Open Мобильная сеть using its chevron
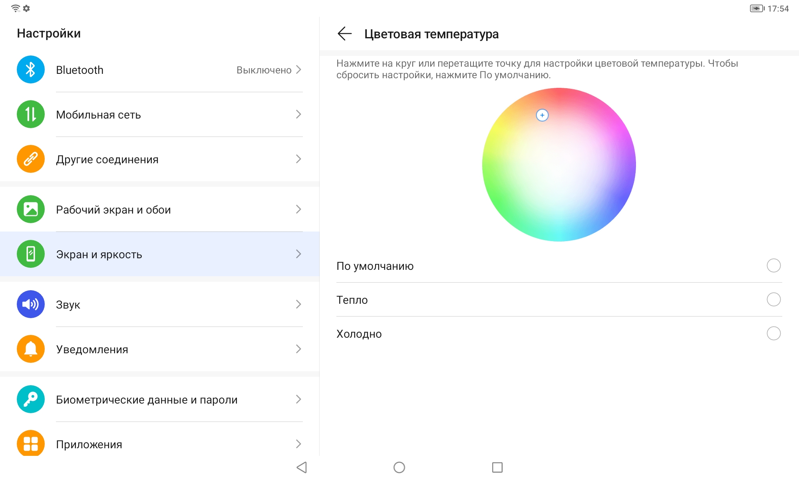799x479 pixels. [298, 115]
